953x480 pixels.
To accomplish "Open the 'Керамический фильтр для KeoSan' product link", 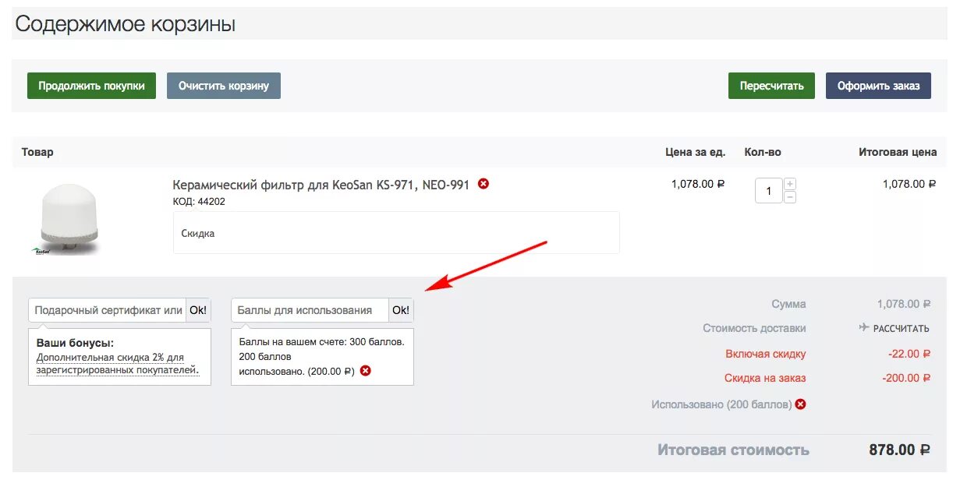I will 321,185.
